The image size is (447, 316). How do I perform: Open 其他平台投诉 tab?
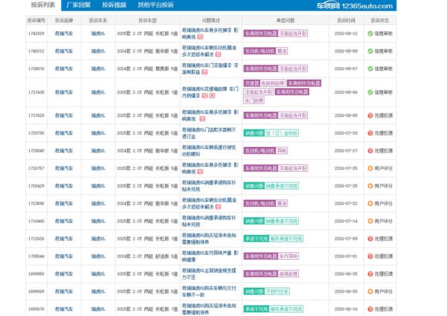[156, 5]
